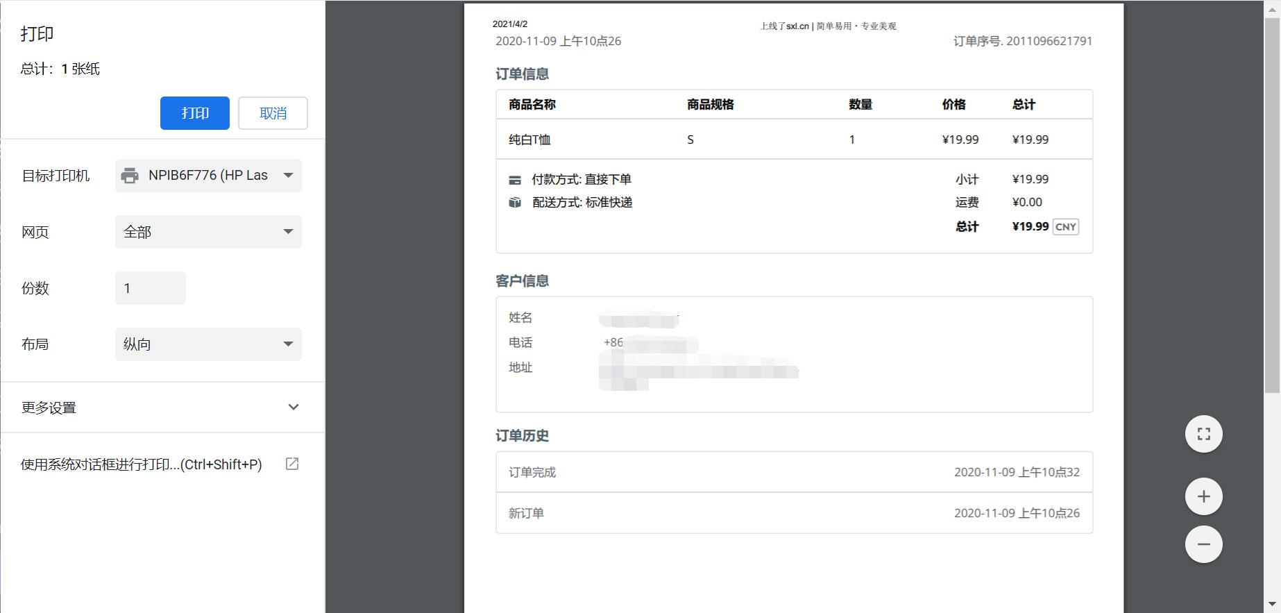Click the 订单历史 section heading
The image size is (1281, 613).
point(523,435)
